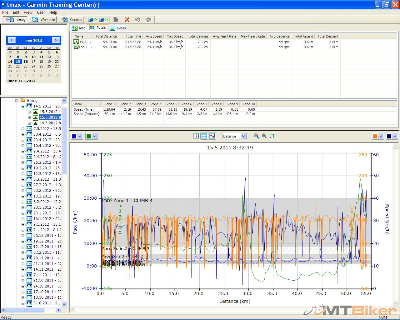Collapse the Biking folder
The height and width of the screenshot is (320, 400).
[17, 101]
